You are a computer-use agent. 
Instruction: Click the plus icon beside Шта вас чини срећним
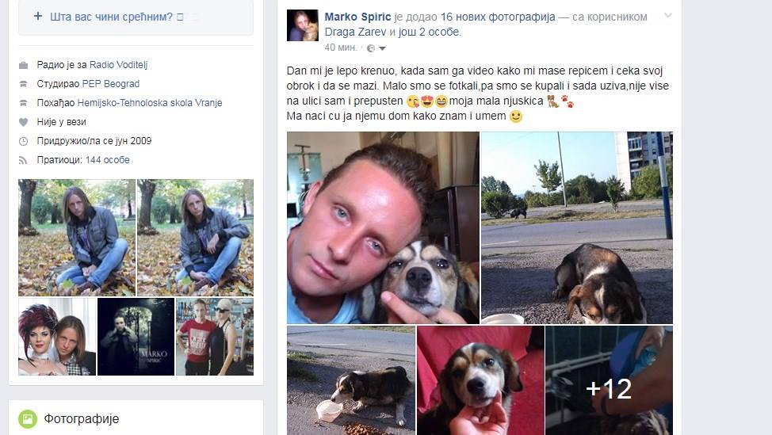[38, 16]
